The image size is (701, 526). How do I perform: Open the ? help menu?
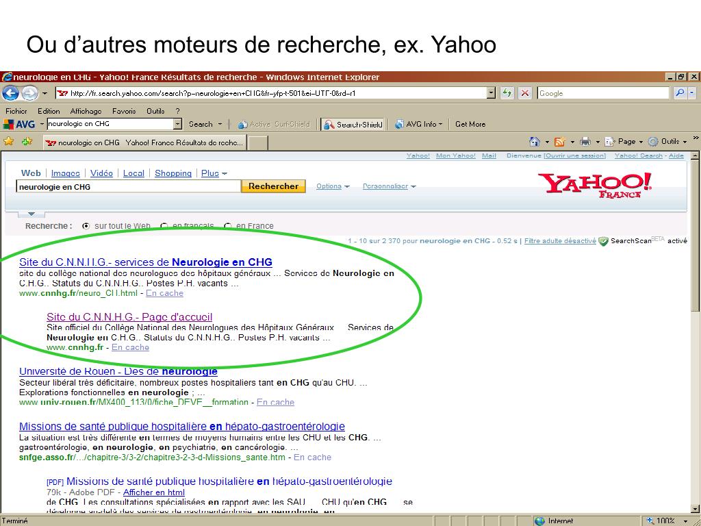[177, 111]
